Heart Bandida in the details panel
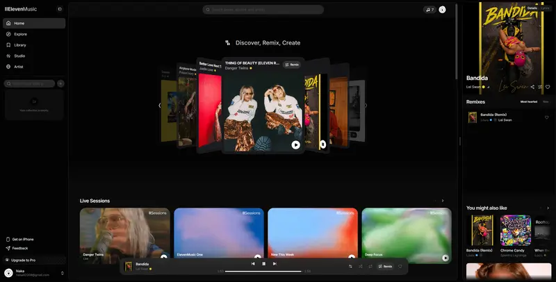Screen dimensions: 556x282 548,87
